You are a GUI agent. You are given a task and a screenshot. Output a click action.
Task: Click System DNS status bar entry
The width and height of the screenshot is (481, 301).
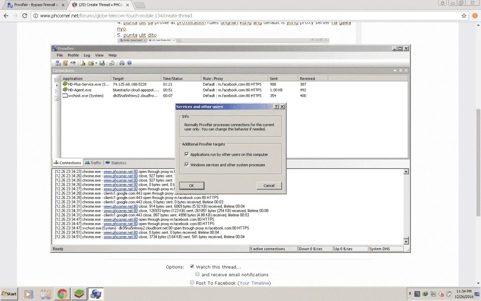(x=386, y=249)
